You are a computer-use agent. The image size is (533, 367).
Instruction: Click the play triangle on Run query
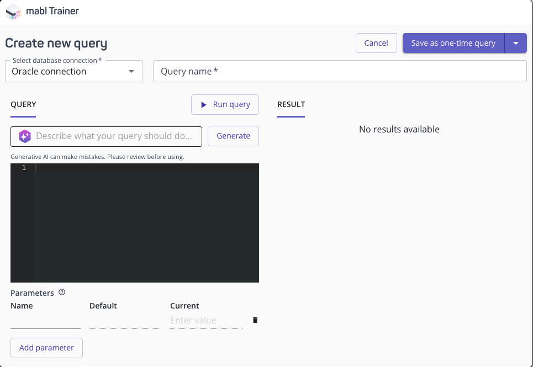click(x=205, y=104)
